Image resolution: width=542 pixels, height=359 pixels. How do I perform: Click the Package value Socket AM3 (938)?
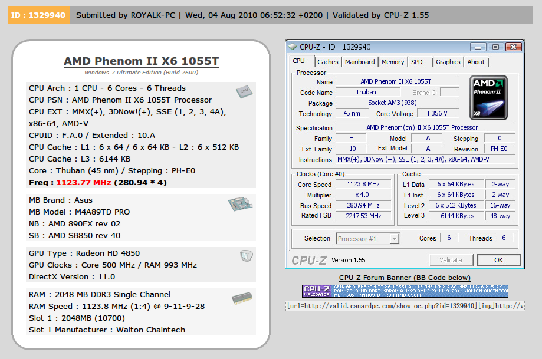click(397, 103)
